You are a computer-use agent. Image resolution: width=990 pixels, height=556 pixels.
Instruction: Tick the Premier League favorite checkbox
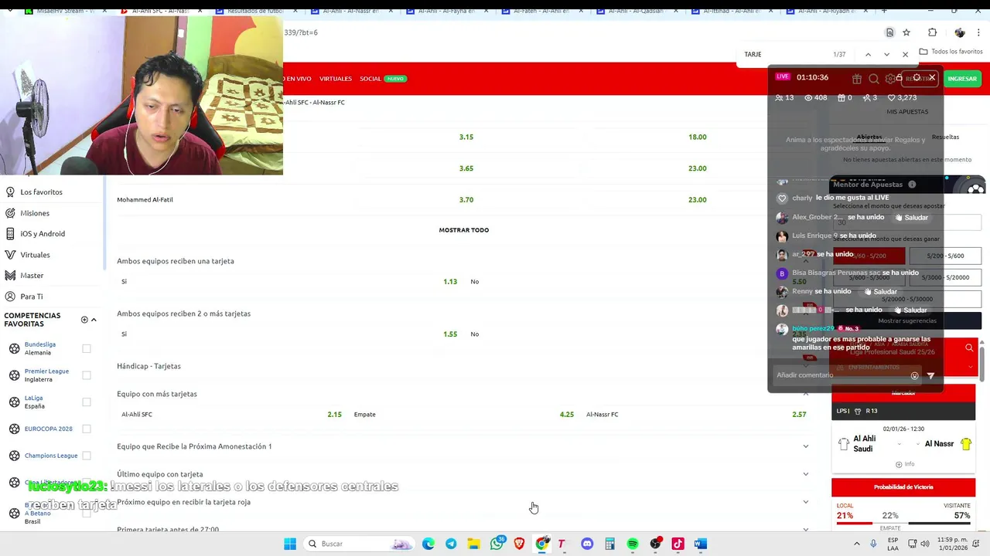pos(87,375)
